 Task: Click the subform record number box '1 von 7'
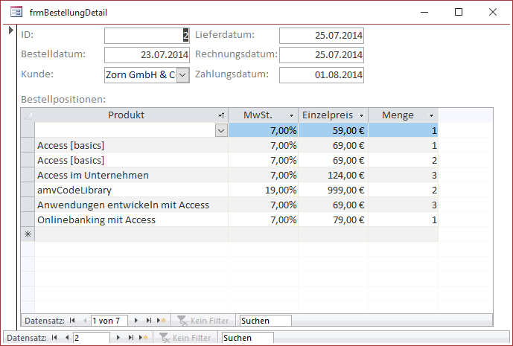click(109, 321)
